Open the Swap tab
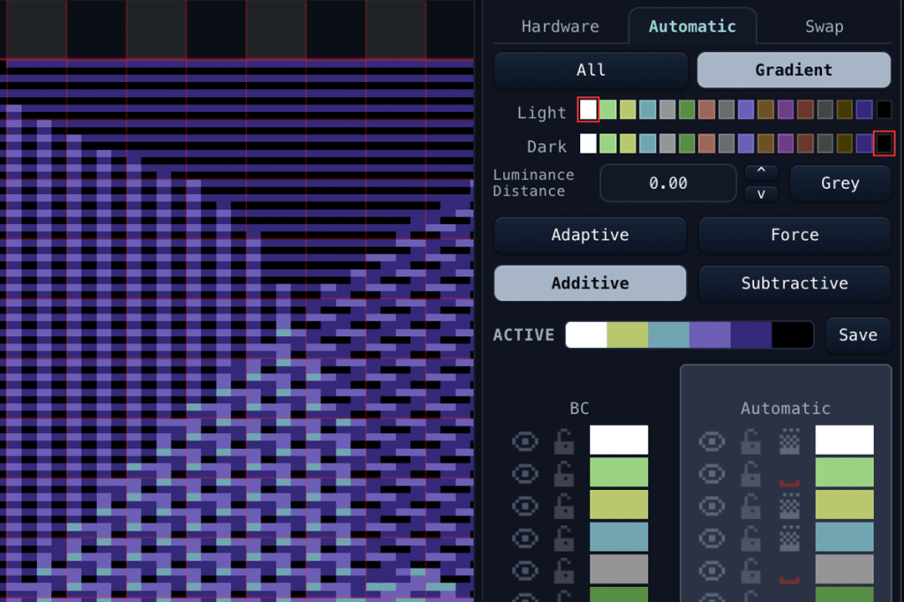This screenshot has width=904, height=602. [824, 26]
